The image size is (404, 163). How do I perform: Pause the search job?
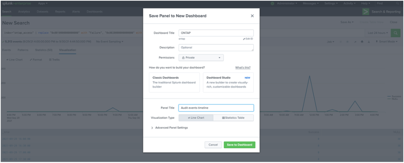(340, 42)
